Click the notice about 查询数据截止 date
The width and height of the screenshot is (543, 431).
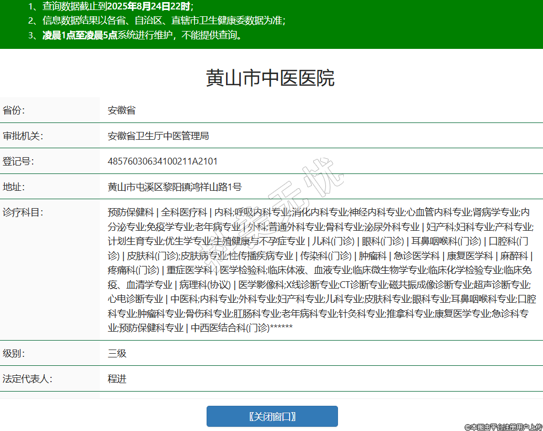pyautogui.click(x=110, y=6)
